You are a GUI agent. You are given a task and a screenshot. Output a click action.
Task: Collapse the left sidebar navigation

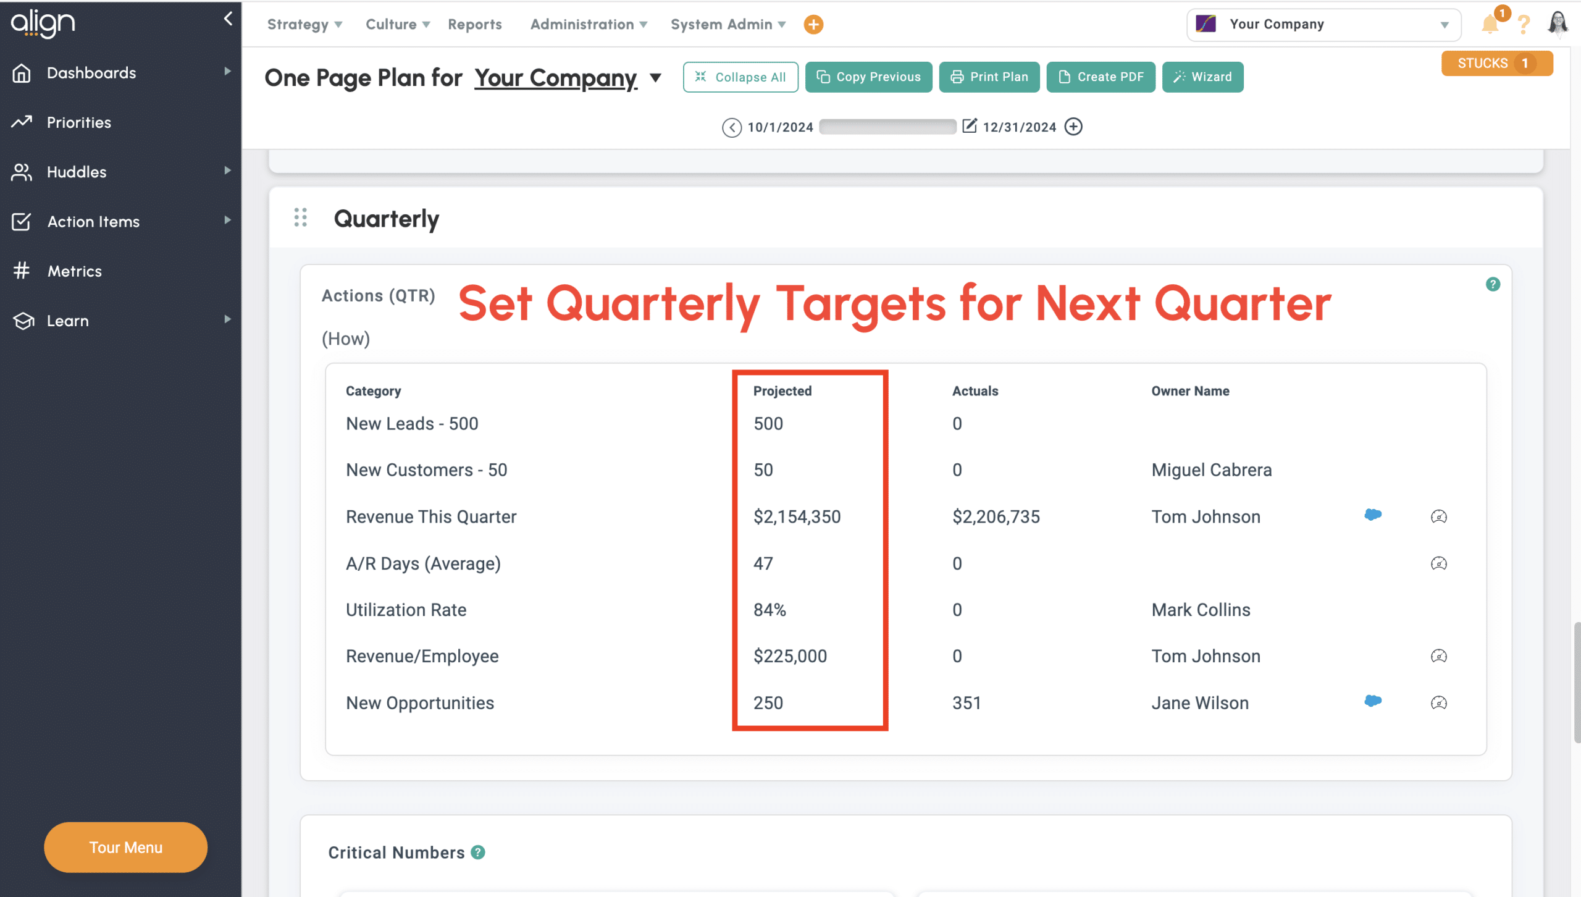point(228,19)
